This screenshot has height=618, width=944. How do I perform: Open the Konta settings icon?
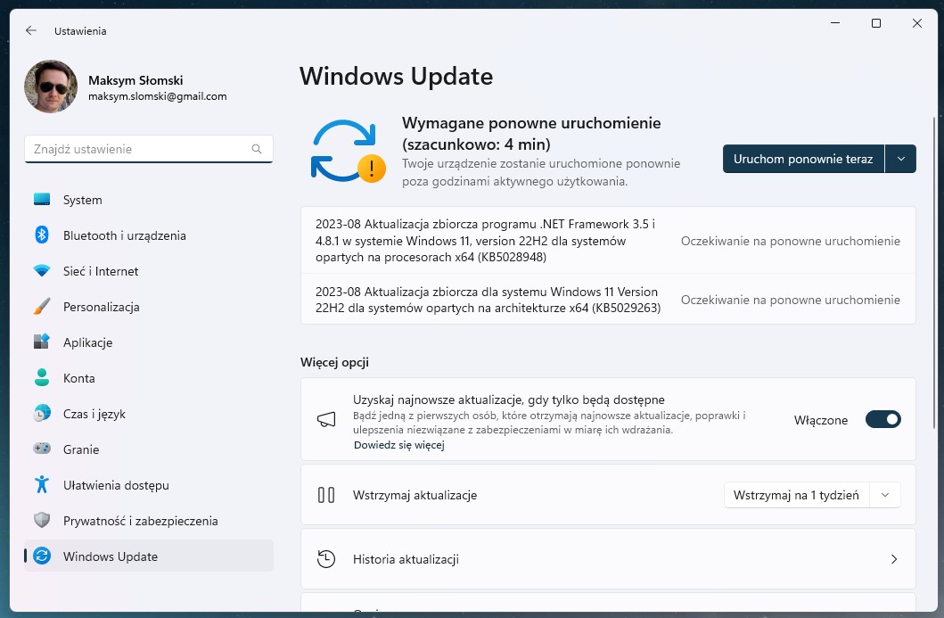pos(42,378)
